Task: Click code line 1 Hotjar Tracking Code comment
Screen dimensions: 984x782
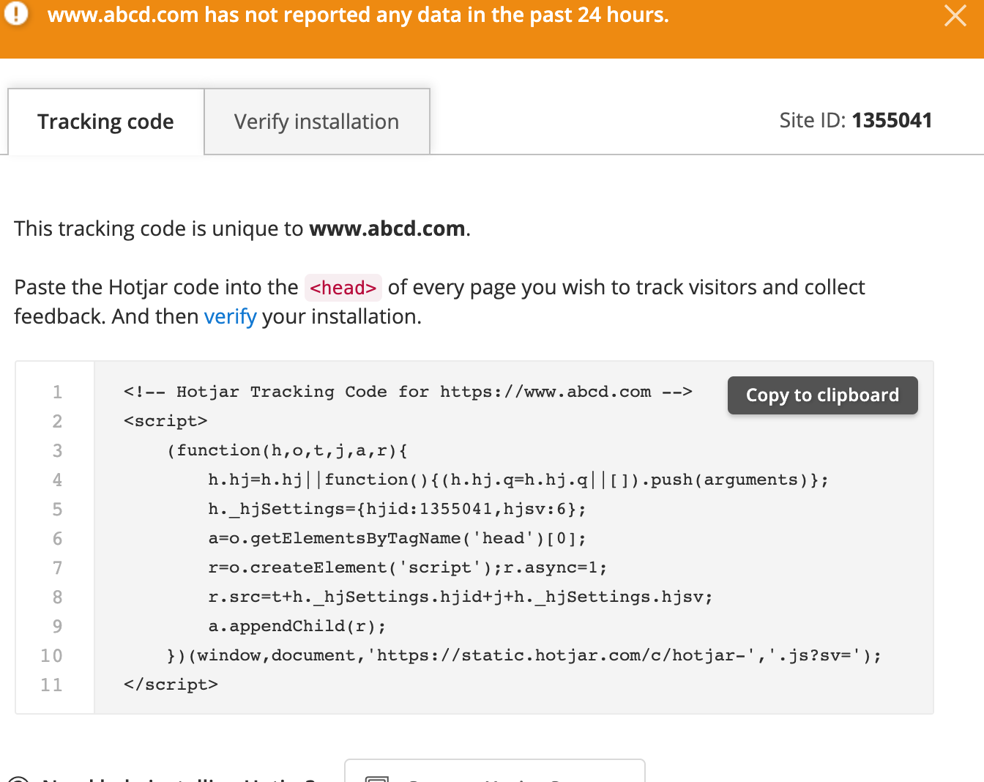Action: click(x=408, y=392)
